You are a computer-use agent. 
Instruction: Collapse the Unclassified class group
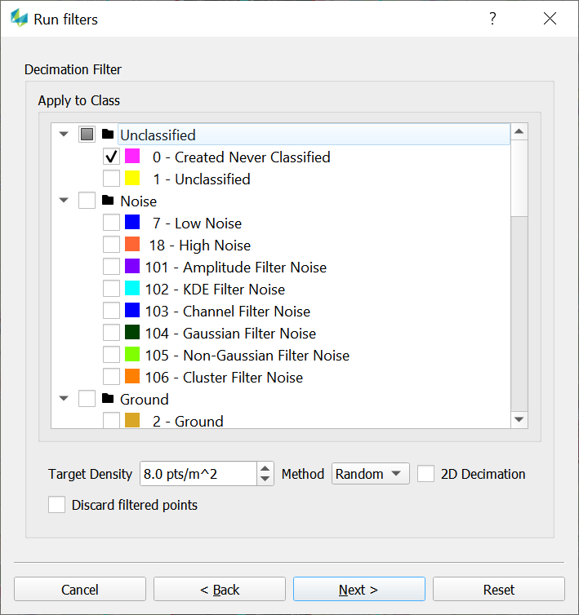(64, 135)
